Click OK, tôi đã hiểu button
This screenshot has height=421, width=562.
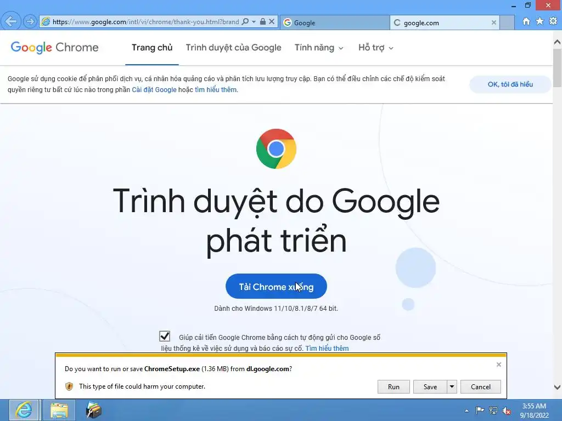tap(510, 84)
